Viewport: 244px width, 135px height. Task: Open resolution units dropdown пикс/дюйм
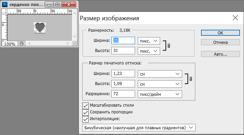(160, 94)
